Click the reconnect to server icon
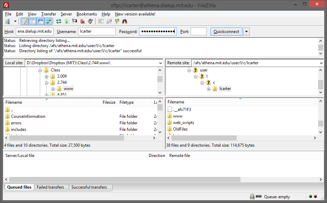327x203 pixels. (90, 21)
